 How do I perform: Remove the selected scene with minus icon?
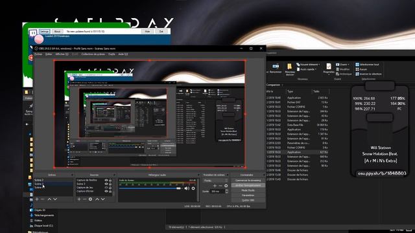[43, 199]
